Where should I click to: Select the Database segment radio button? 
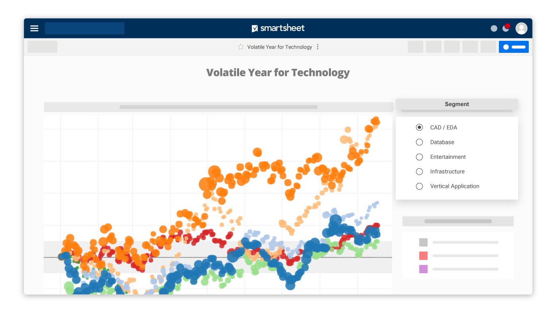tap(419, 142)
